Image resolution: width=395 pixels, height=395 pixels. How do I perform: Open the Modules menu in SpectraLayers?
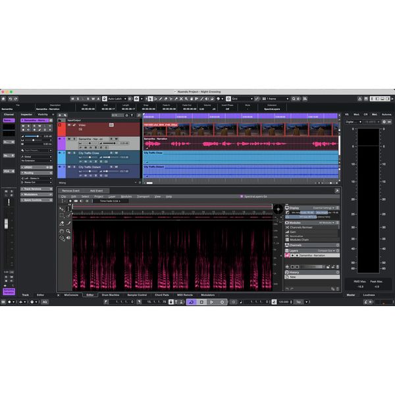[126, 196]
